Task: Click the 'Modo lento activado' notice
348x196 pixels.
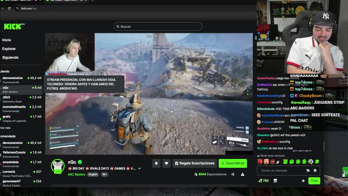Action: [271, 156]
